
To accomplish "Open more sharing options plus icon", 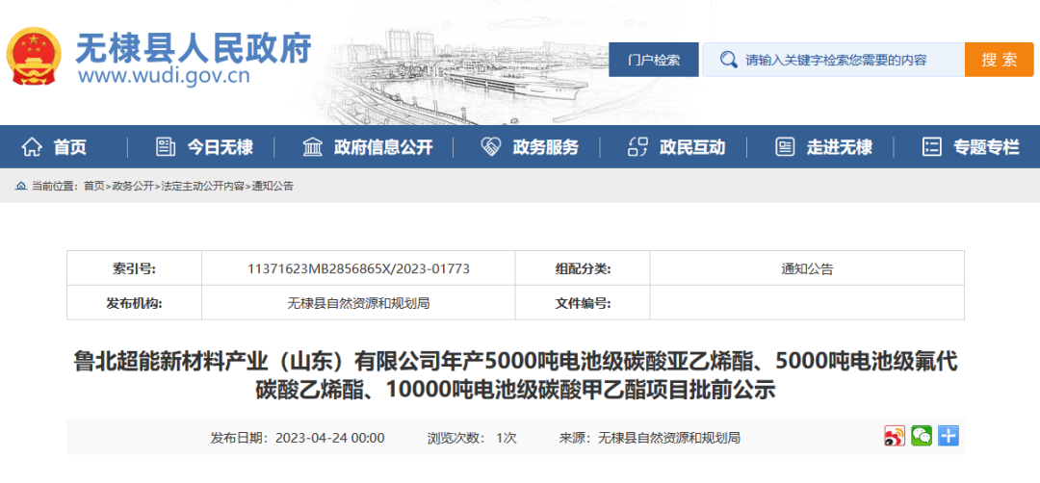I will (949, 436).
